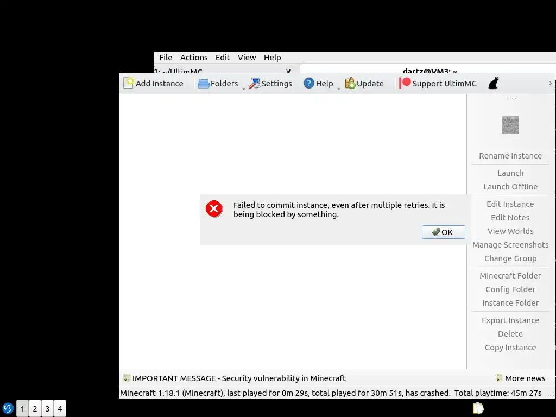Image resolution: width=556 pixels, height=417 pixels.
Task: Launch the selected instance
Action: (x=510, y=173)
